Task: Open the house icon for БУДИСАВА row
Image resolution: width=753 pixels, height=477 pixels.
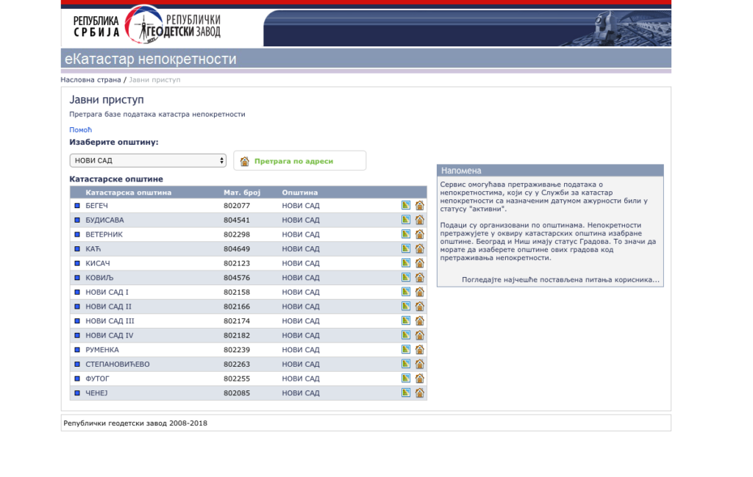Action: (420, 220)
